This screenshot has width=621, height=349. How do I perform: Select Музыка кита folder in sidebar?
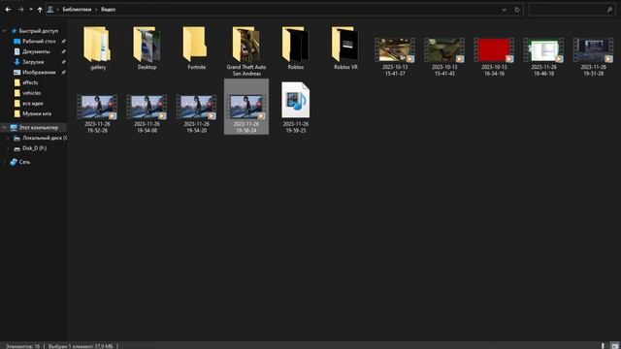point(37,113)
